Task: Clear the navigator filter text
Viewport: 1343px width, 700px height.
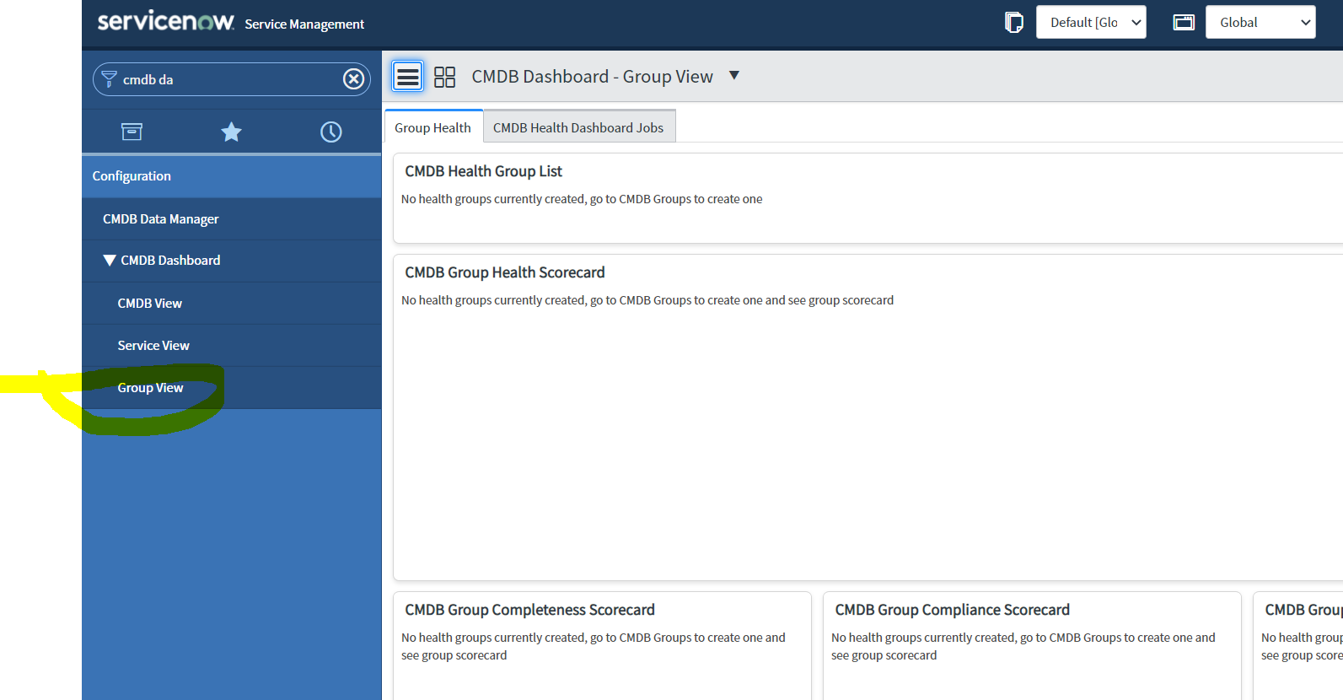Action: pos(353,79)
